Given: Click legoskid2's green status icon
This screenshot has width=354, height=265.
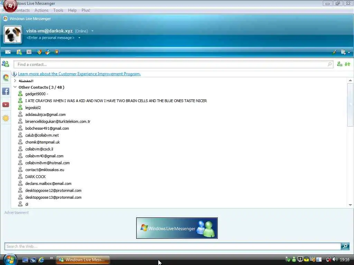Looking at the screenshot, I should pyautogui.click(x=20, y=107).
